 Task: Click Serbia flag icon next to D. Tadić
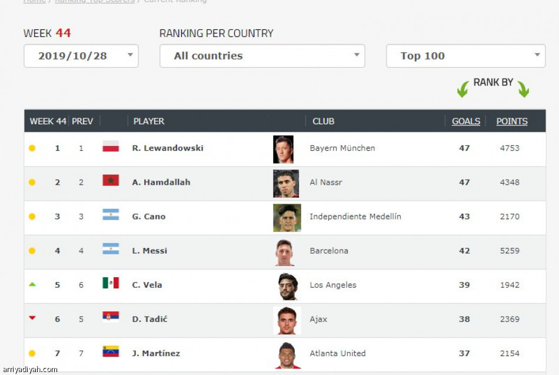[111, 317]
